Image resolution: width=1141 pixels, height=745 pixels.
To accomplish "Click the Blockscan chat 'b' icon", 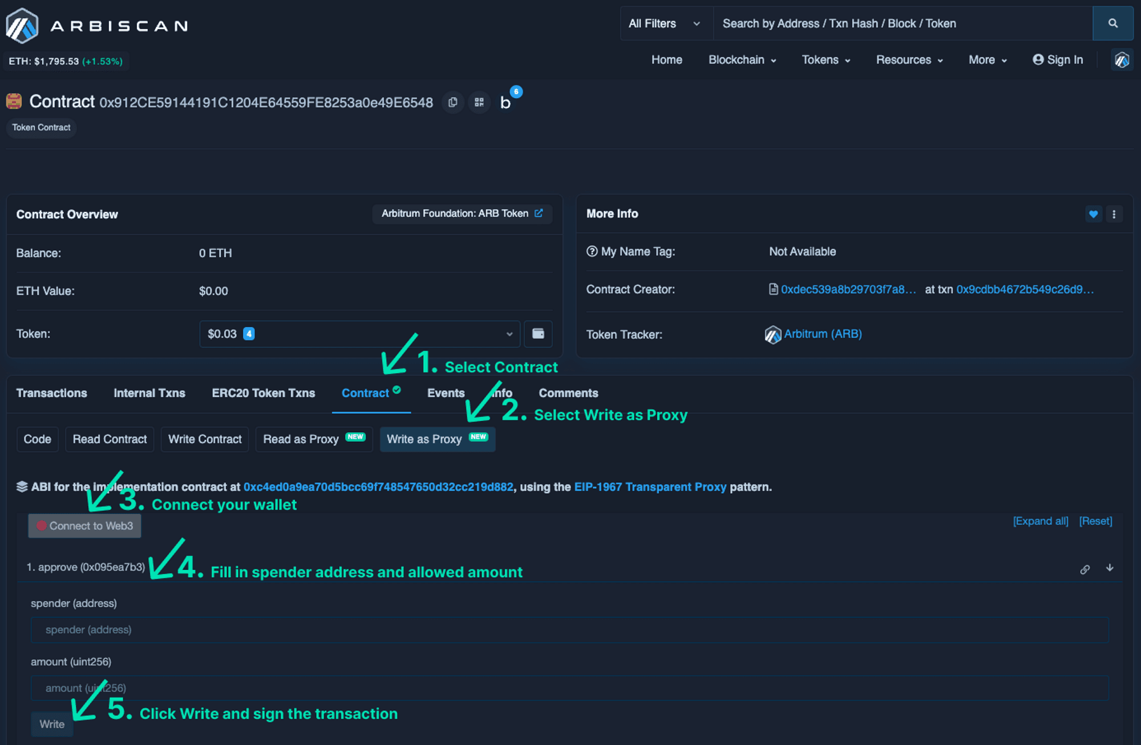I will pyautogui.click(x=505, y=103).
